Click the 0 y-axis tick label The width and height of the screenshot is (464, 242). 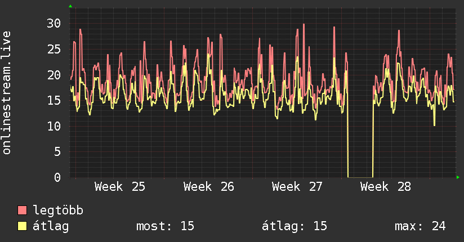(57, 177)
